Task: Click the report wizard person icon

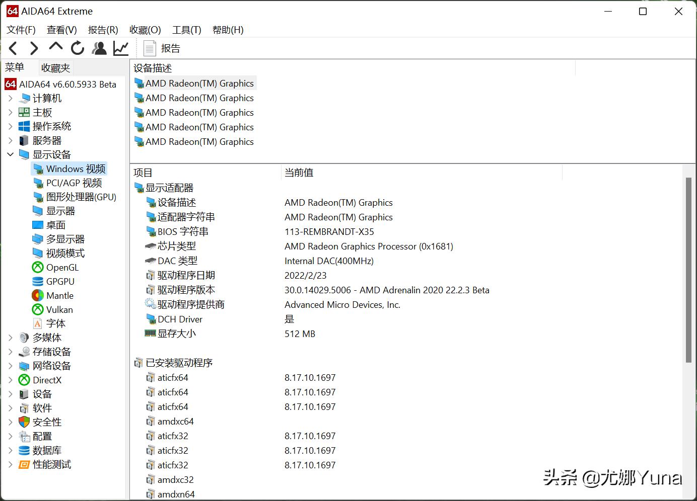Action: coord(99,48)
